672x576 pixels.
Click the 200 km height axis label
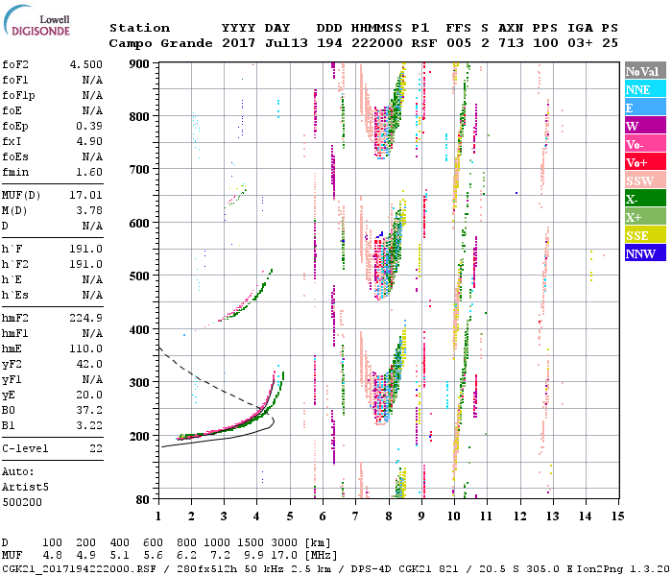coord(139,436)
